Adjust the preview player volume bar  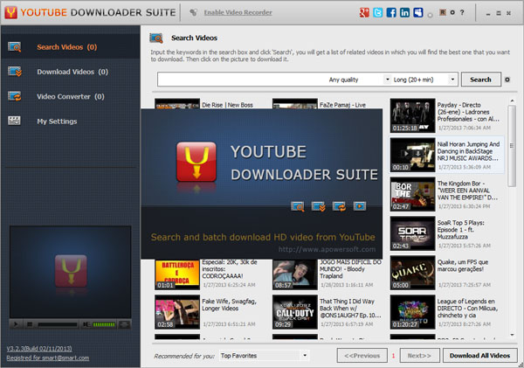coord(104,324)
